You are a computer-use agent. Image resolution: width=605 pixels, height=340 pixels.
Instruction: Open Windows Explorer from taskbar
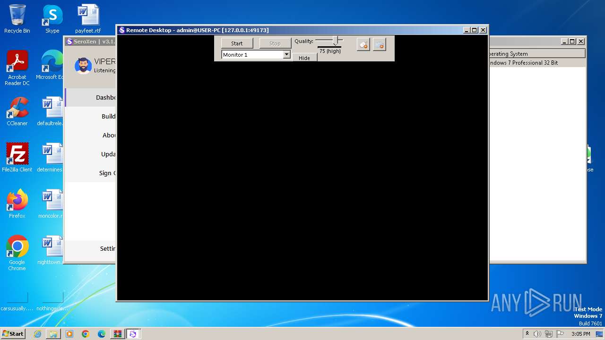(x=53, y=334)
